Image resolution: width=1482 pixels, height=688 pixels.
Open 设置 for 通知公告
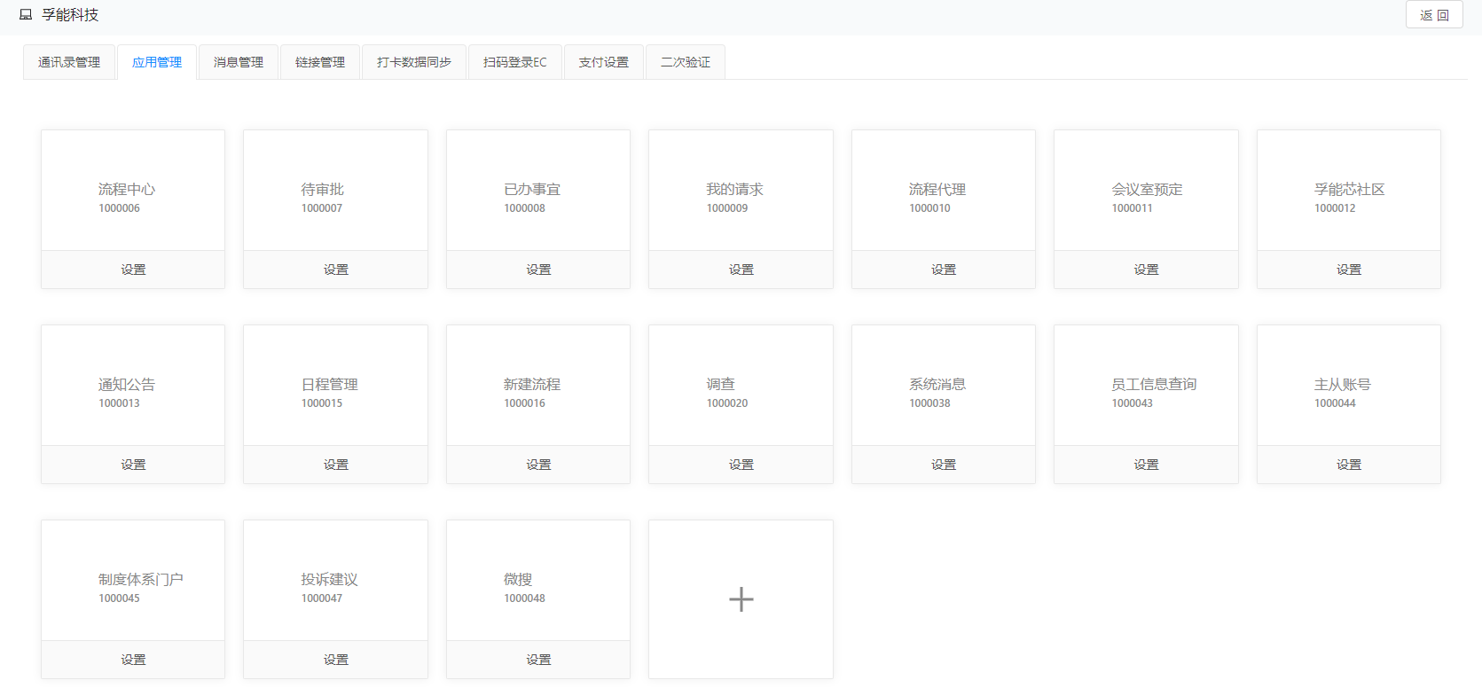tap(133, 465)
